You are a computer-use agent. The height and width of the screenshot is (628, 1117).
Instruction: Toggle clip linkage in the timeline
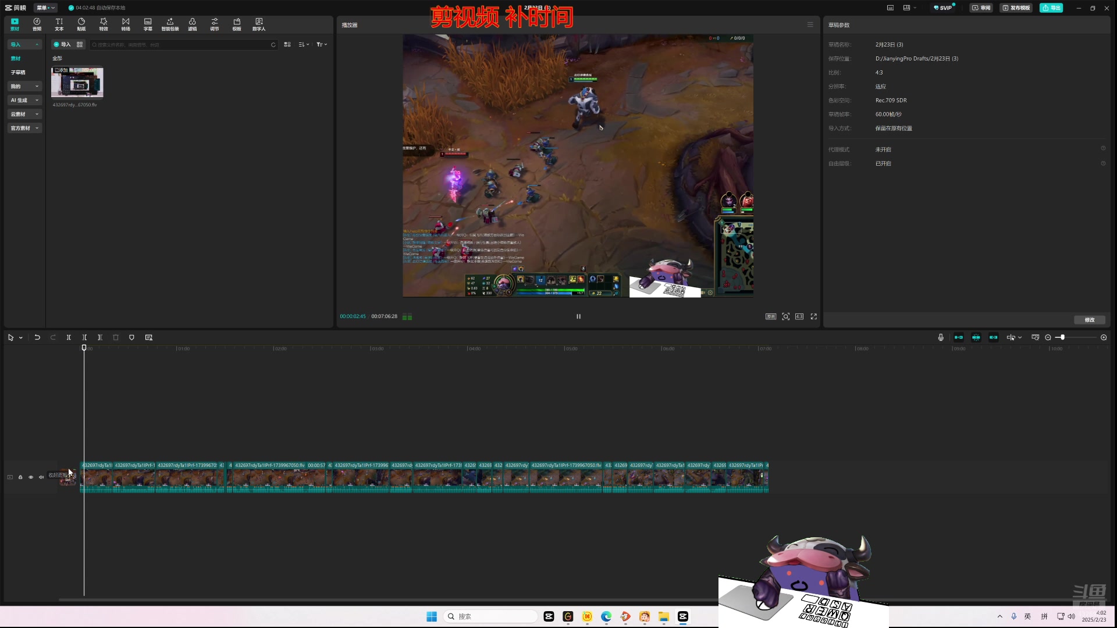point(994,337)
